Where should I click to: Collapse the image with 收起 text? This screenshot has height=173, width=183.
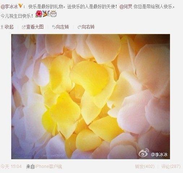point(9,27)
